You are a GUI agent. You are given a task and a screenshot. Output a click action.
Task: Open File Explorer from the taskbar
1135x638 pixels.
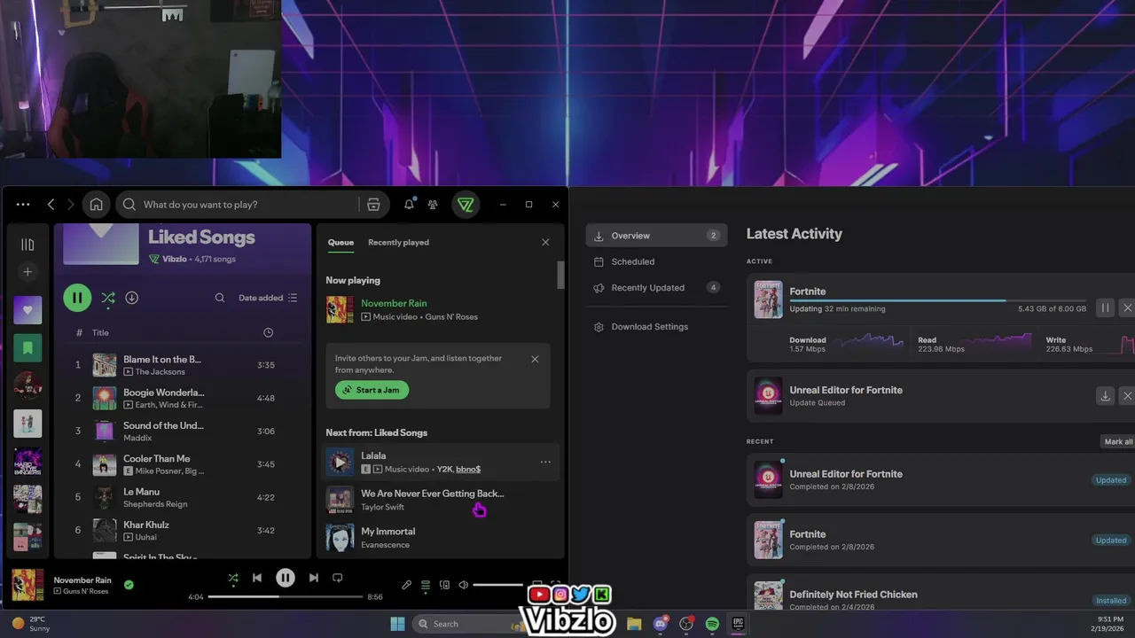pyautogui.click(x=634, y=624)
